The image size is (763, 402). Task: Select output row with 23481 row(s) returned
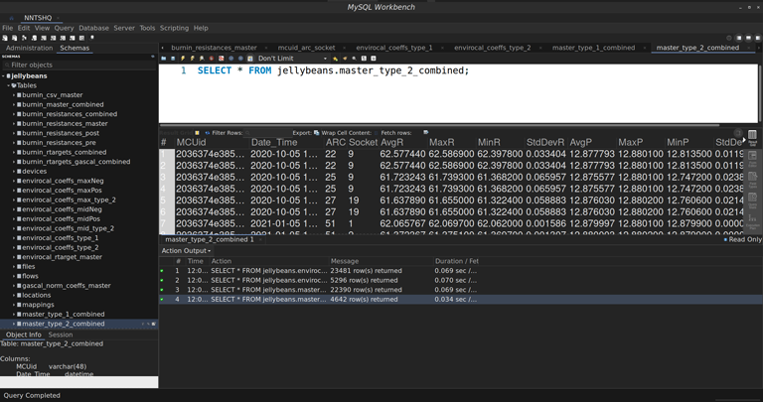[x=460, y=271]
